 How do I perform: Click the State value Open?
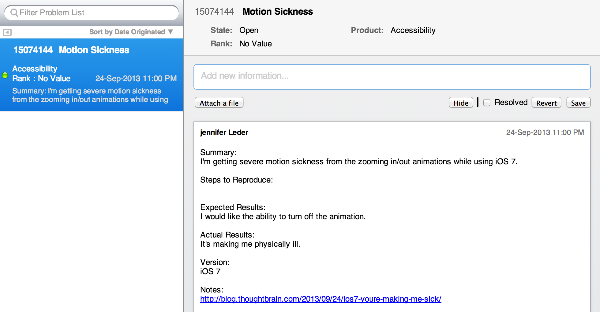(x=249, y=30)
